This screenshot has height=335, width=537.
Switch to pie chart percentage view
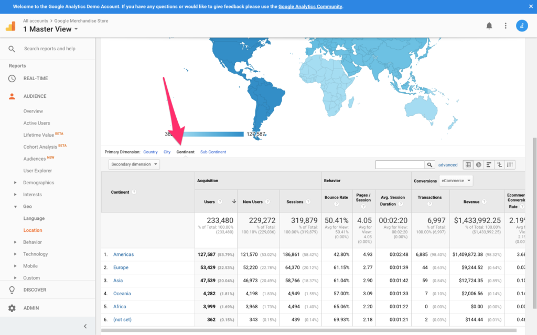(x=479, y=164)
